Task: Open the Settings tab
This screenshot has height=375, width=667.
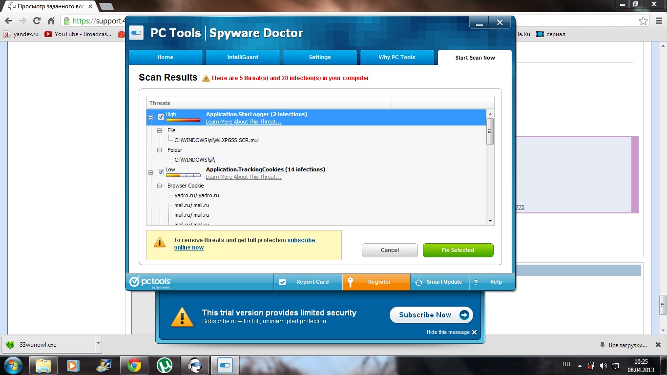Action: [x=320, y=57]
